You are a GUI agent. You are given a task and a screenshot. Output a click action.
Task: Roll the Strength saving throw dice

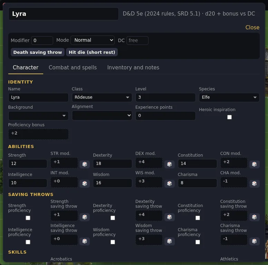(85, 217)
